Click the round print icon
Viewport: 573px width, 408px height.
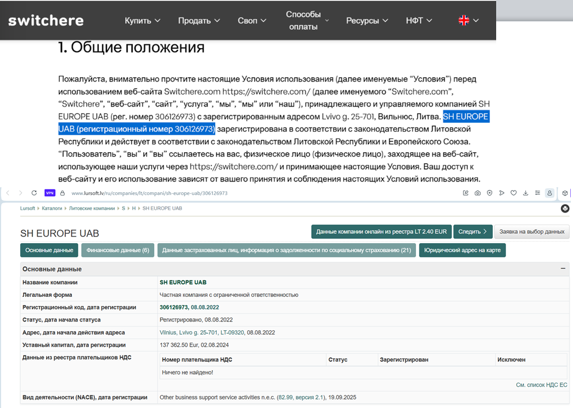(565, 209)
